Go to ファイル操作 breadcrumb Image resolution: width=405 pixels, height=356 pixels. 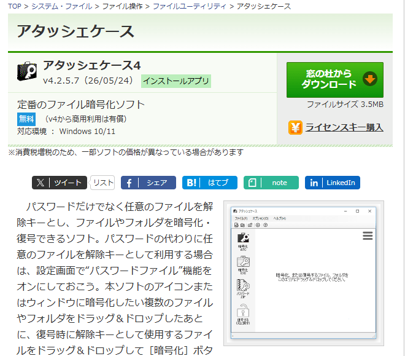click(122, 6)
